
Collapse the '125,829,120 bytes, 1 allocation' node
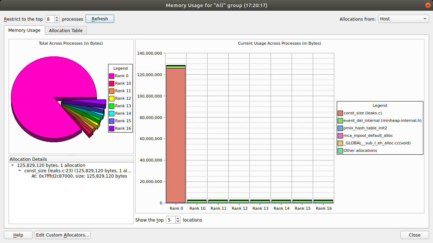(x=13, y=165)
